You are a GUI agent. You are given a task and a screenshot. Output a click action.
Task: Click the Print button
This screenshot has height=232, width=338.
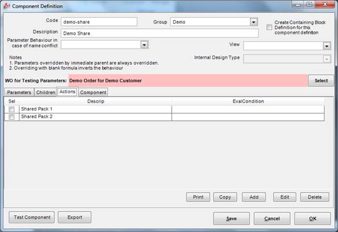198,197
